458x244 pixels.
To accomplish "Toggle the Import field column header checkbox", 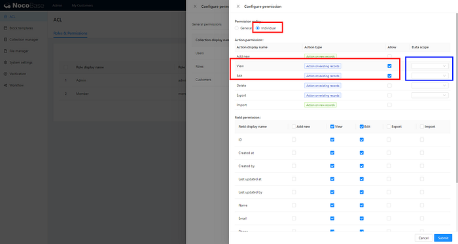I will click(422, 127).
